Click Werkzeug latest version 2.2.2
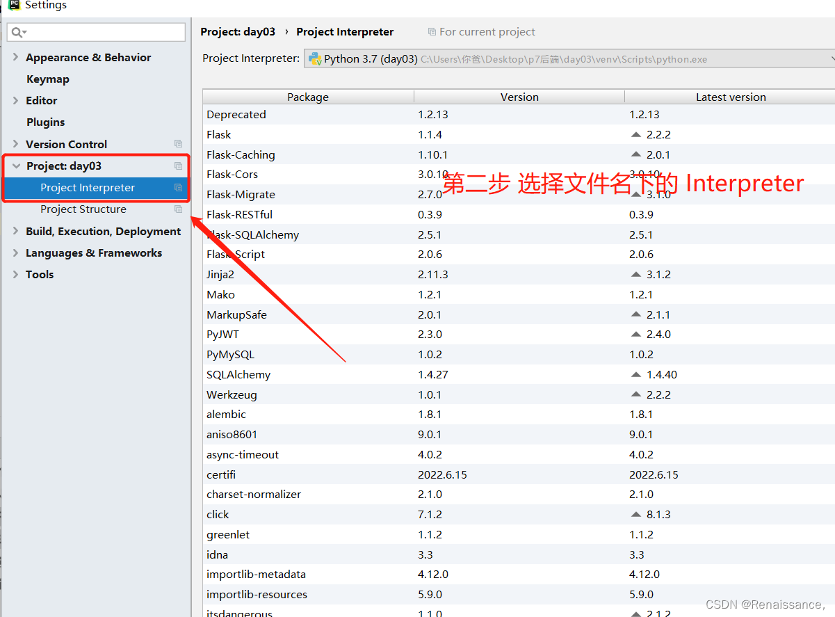This screenshot has height=617, width=835. (658, 394)
